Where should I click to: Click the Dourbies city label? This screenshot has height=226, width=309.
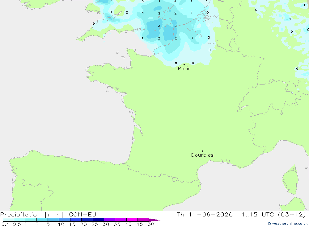click(202, 155)
